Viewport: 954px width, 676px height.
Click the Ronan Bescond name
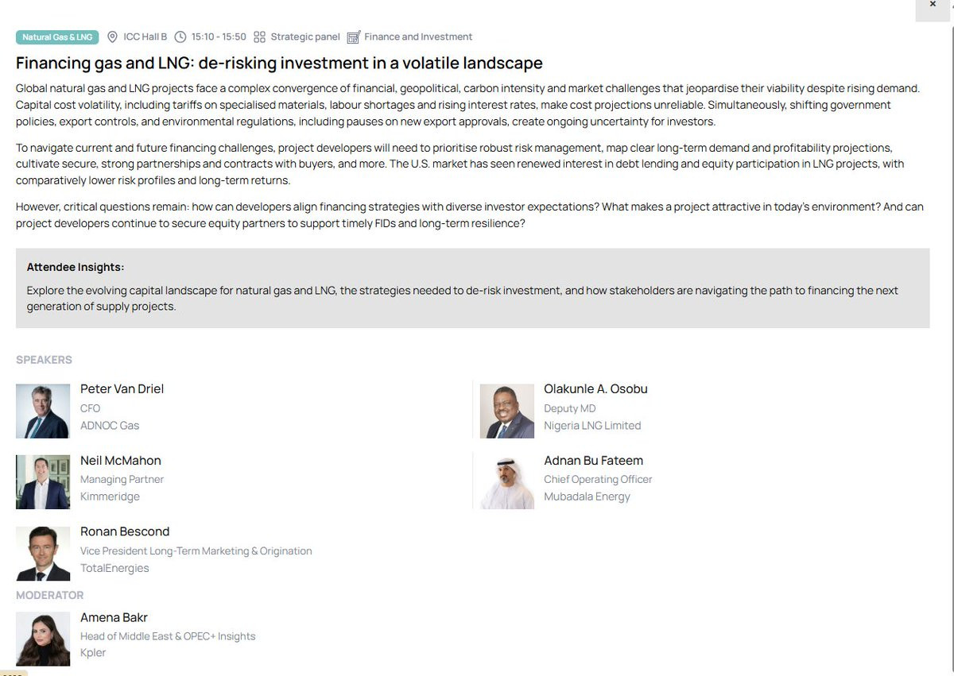click(125, 532)
